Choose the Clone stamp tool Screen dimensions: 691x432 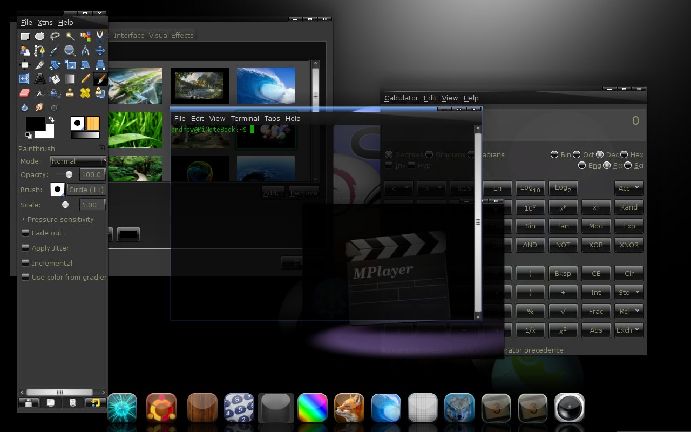(70, 93)
